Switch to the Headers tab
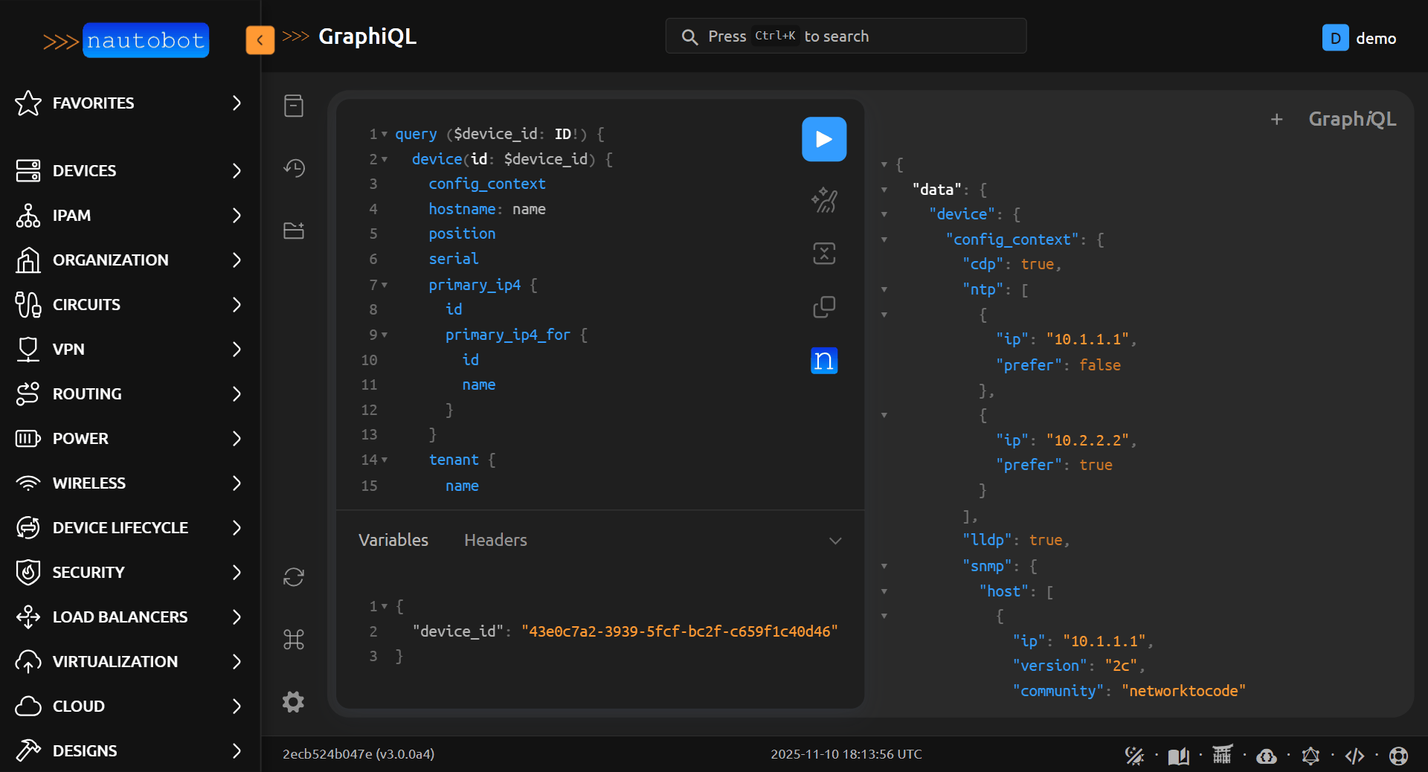 coord(495,540)
